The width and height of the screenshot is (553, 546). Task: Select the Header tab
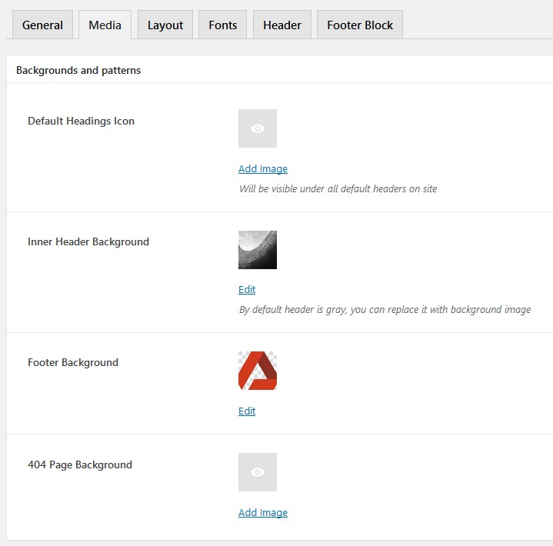click(282, 25)
